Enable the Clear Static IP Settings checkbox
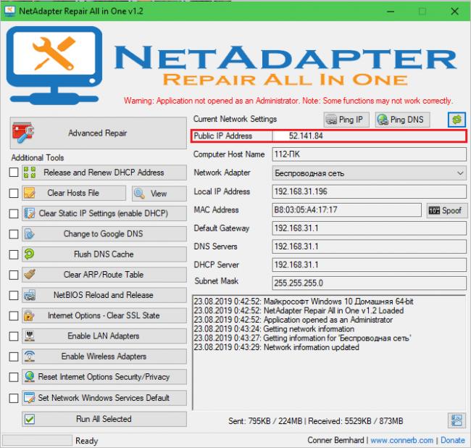The height and width of the screenshot is (448, 471). (14, 214)
